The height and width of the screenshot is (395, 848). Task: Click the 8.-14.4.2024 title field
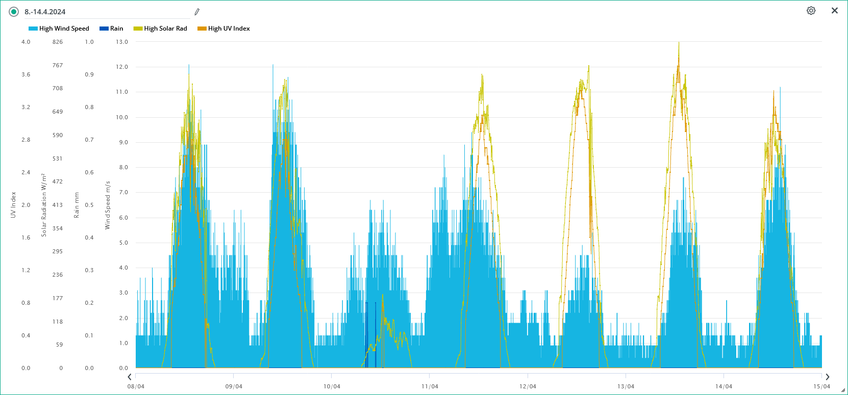(102, 12)
